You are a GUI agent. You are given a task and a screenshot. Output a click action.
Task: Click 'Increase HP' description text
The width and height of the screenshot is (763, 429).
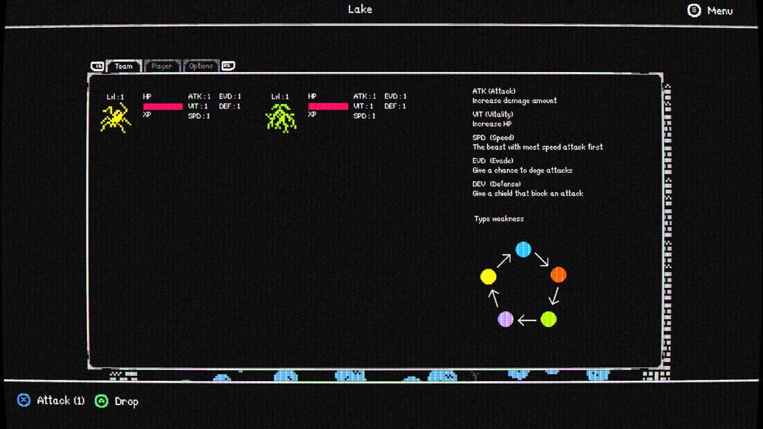pyautogui.click(x=492, y=124)
